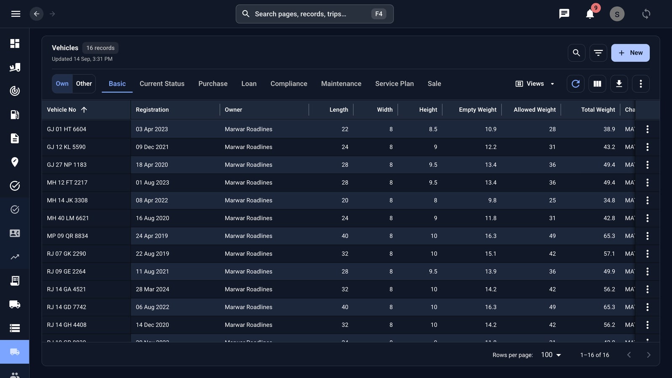Open the receipt icon in the sidebar
This screenshot has width=672, height=378.
(x=15, y=281)
